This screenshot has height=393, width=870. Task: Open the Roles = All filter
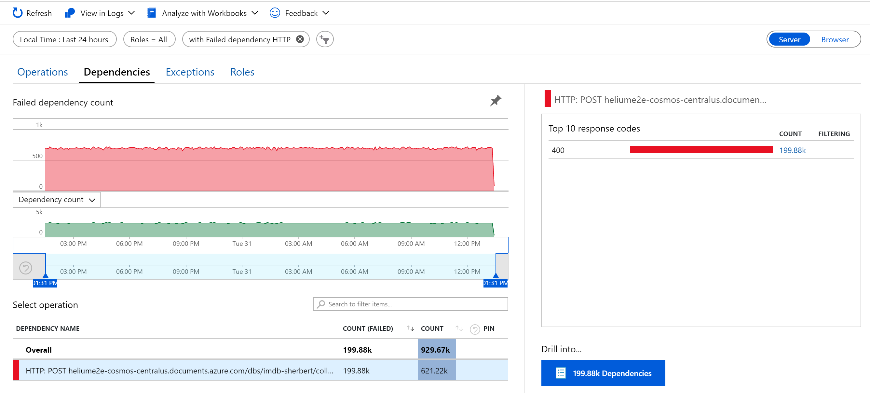point(149,39)
